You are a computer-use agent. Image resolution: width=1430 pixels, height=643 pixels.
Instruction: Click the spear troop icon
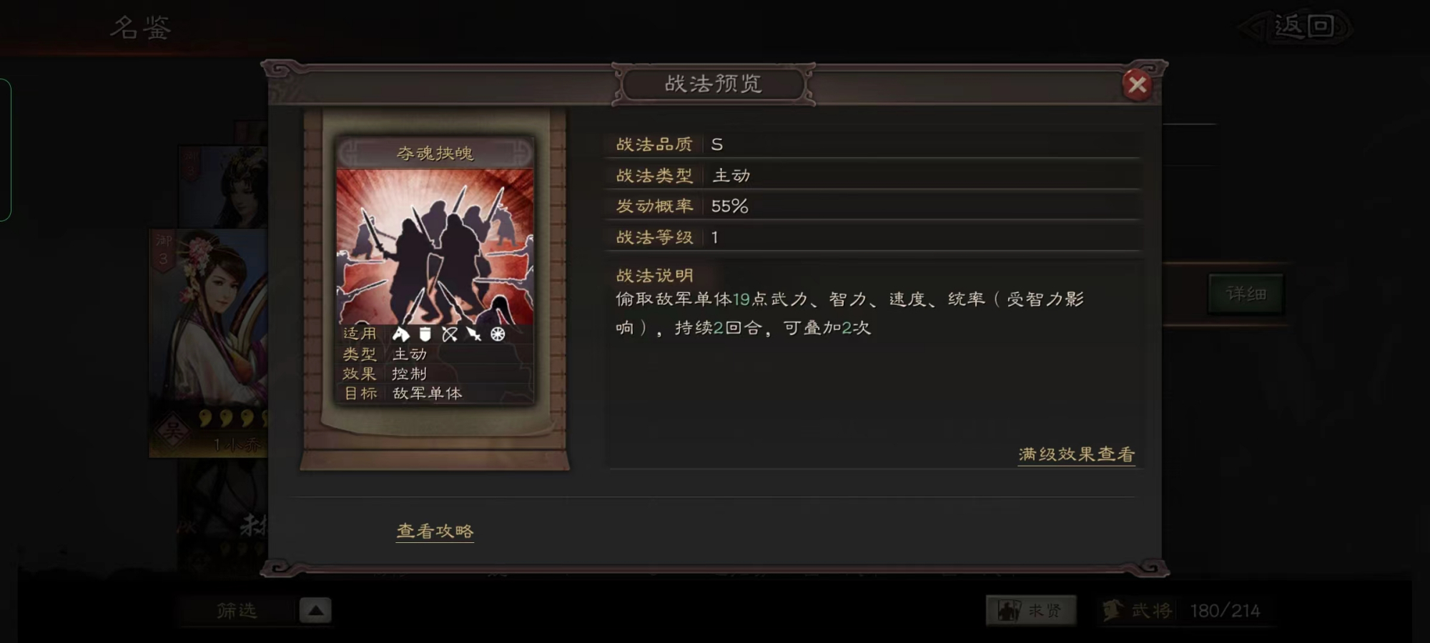click(473, 334)
